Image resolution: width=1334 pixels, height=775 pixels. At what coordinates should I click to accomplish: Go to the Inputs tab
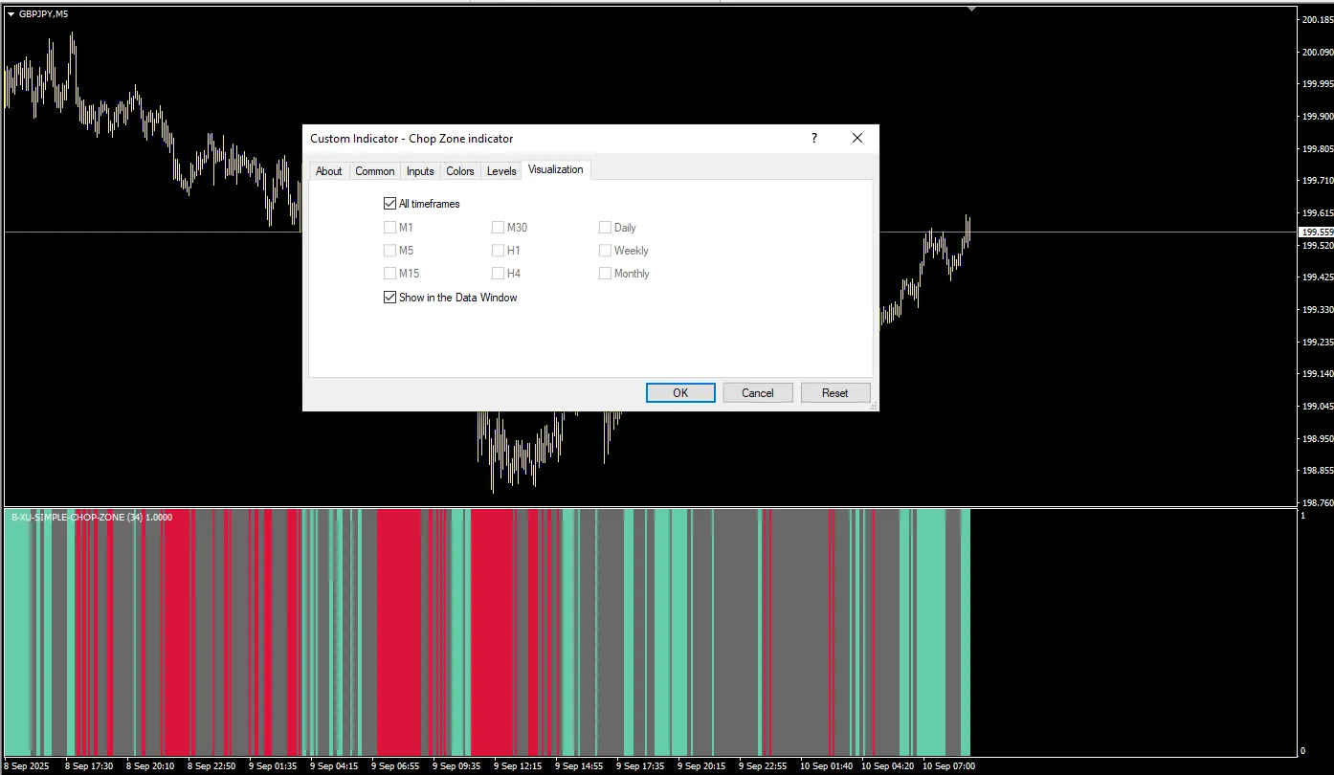420,171
